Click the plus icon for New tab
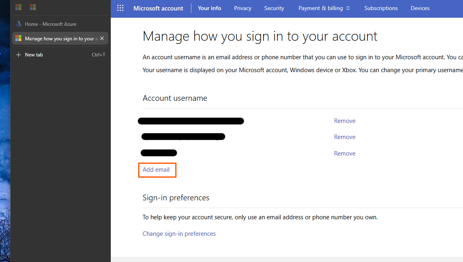Viewport: 463px width, 262px height. (x=18, y=55)
